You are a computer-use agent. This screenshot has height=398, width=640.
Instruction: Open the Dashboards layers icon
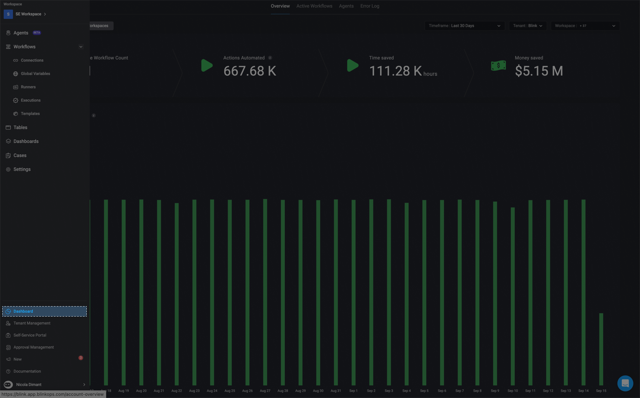(8, 141)
